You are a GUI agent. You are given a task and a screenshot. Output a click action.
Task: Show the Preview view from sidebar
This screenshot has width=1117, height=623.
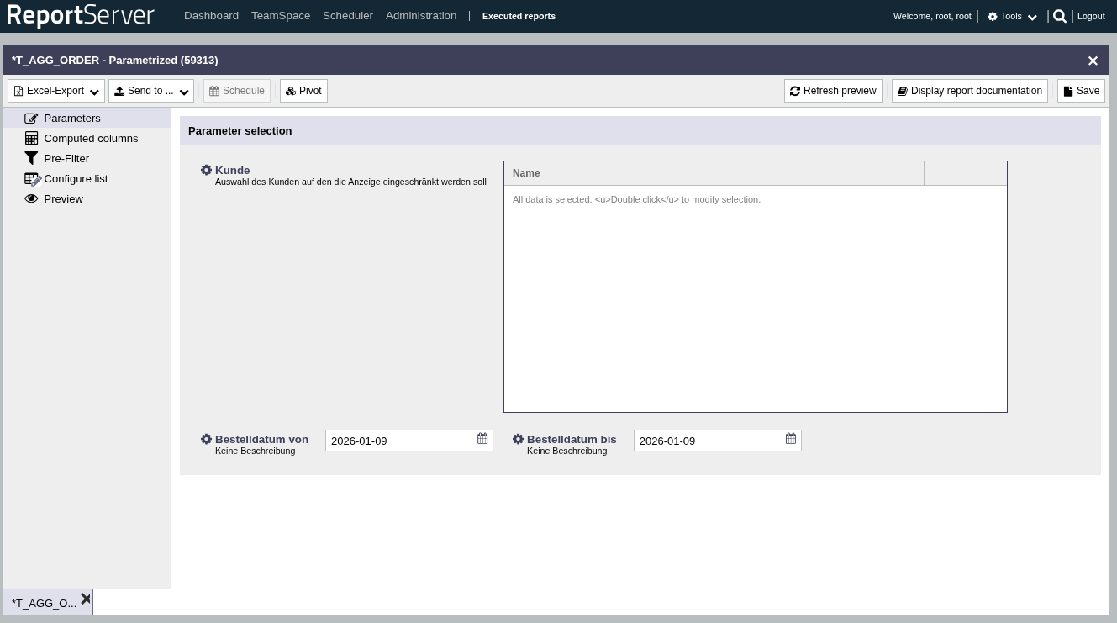point(63,199)
